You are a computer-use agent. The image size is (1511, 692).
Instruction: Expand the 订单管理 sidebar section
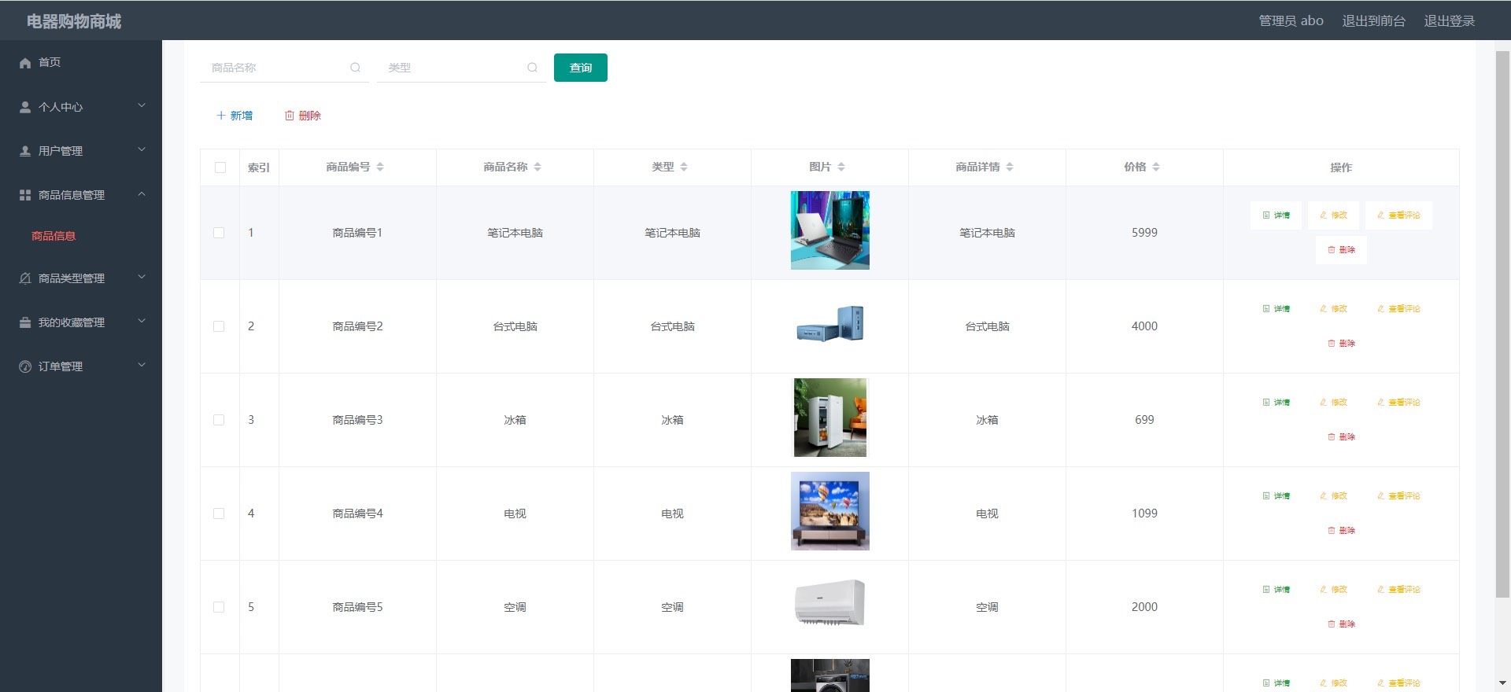[81, 366]
